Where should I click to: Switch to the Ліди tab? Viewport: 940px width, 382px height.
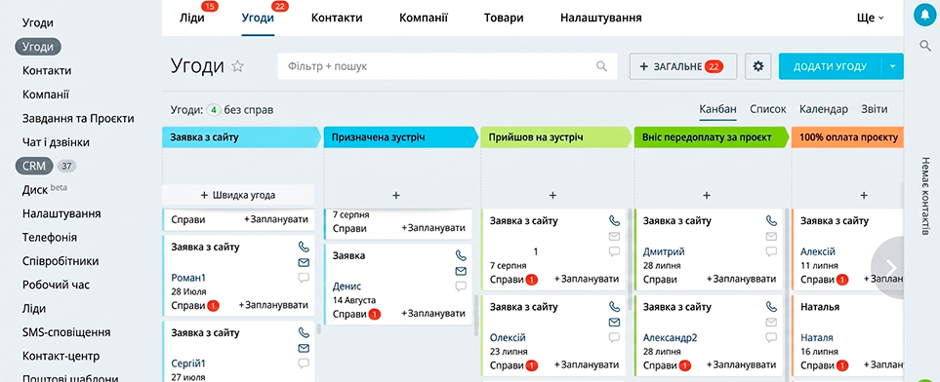point(192,18)
